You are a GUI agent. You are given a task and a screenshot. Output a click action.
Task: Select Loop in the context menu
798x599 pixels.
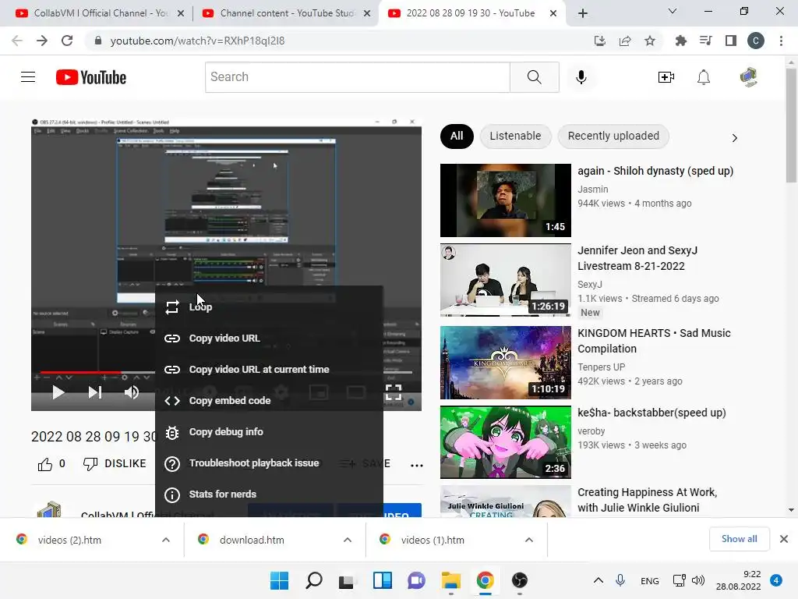[x=269, y=307]
